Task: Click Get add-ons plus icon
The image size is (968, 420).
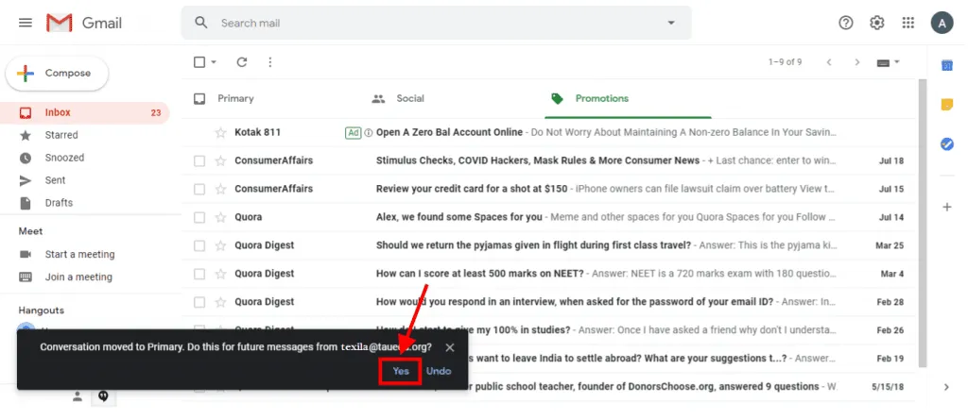Action: click(947, 208)
